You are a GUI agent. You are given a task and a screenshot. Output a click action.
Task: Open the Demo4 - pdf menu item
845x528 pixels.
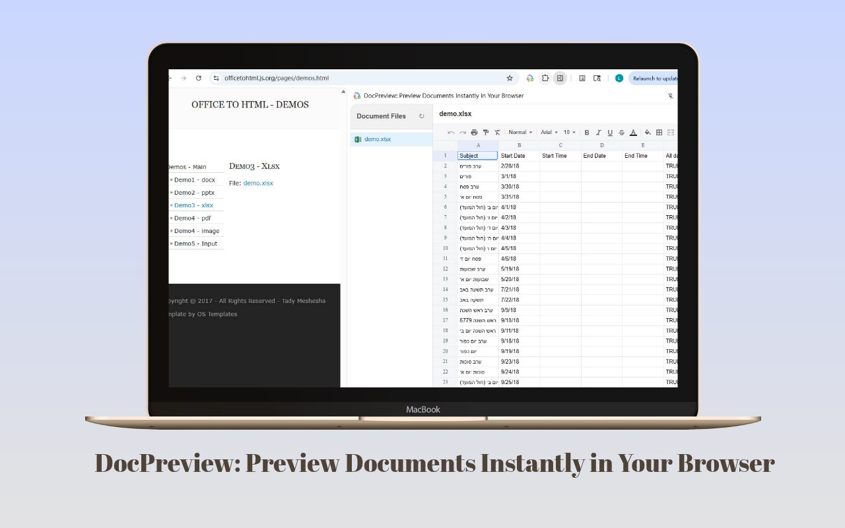point(193,218)
